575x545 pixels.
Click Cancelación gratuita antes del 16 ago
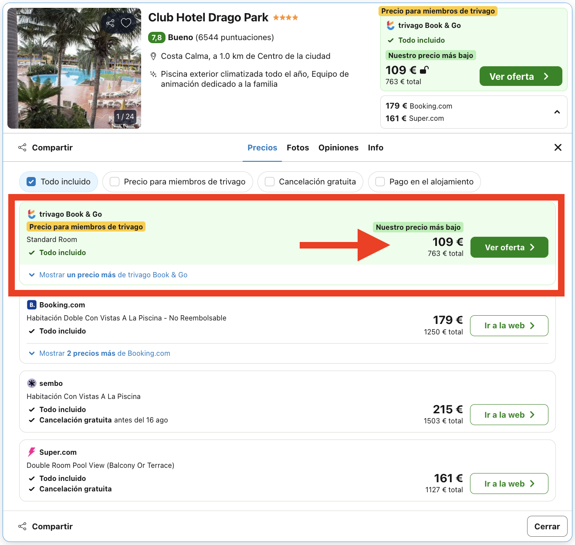pos(104,420)
